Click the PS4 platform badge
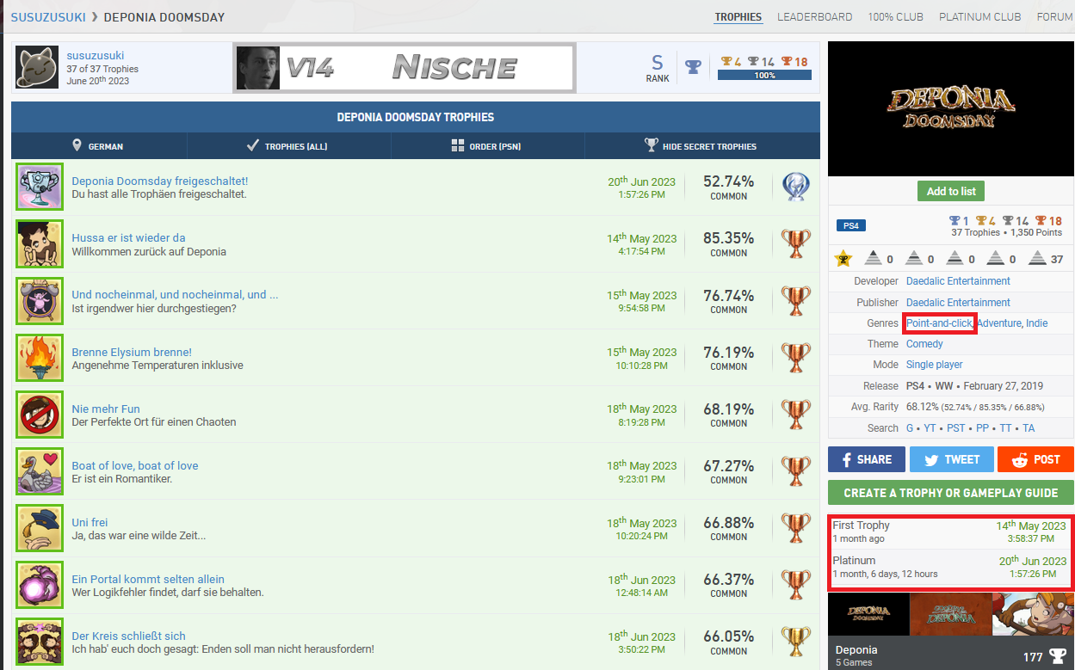1075x670 pixels. tap(851, 225)
